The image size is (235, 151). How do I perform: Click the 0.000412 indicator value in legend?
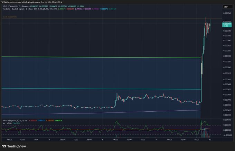(x=79, y=9)
